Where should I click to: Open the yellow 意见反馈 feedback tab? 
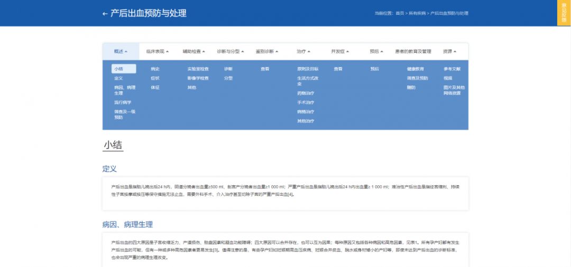[x=564, y=13]
